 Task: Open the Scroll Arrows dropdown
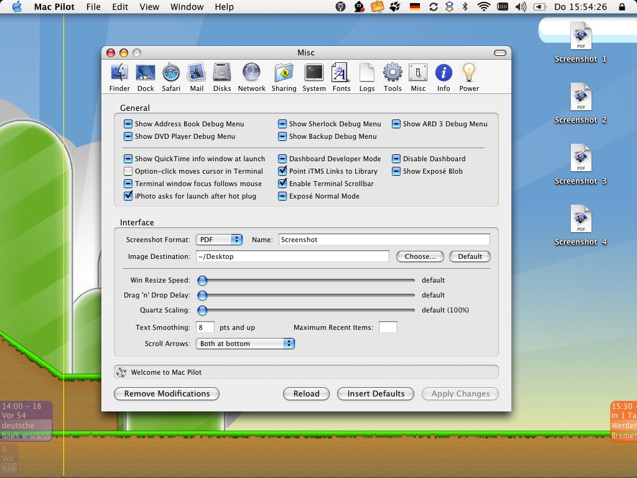245,344
